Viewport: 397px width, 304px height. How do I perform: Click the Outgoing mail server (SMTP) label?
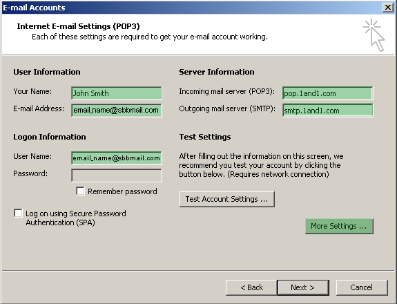(x=227, y=108)
